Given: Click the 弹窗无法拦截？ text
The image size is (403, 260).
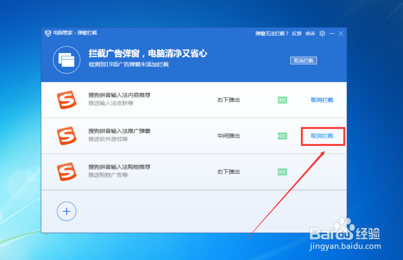Looking at the screenshot, I should tap(272, 34).
